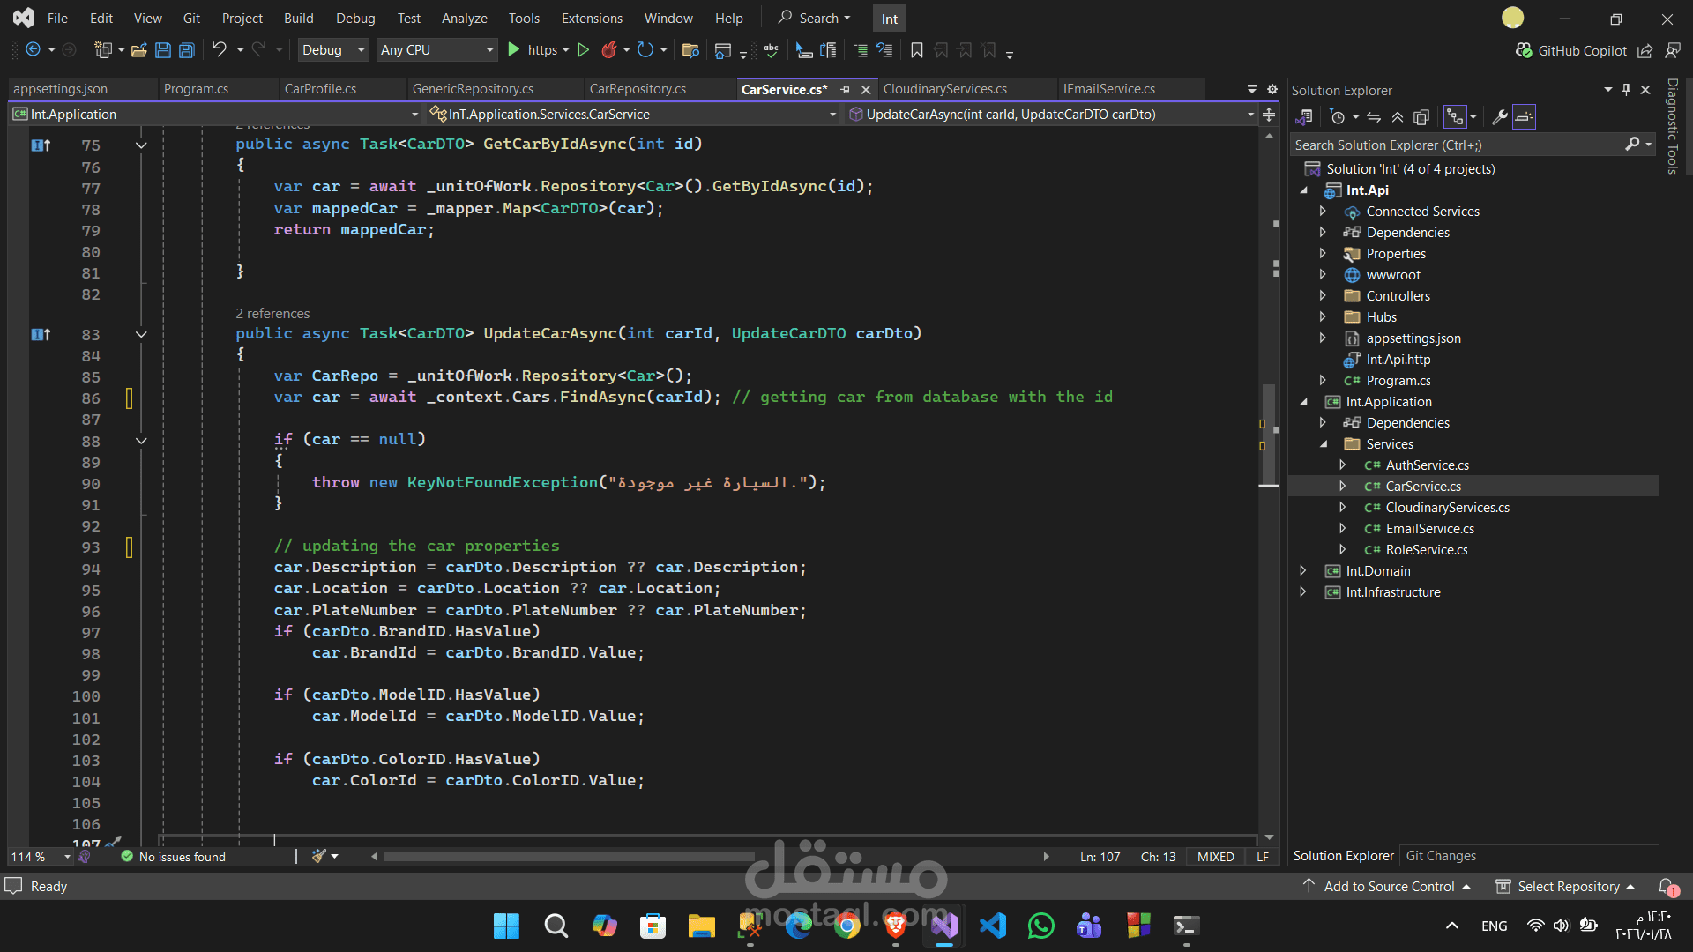Click Add to Source Control

click(1389, 886)
